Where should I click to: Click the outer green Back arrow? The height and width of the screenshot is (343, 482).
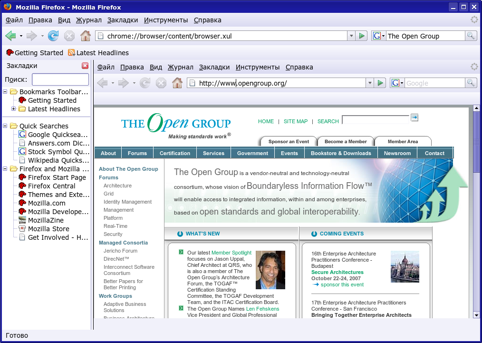pos(10,36)
